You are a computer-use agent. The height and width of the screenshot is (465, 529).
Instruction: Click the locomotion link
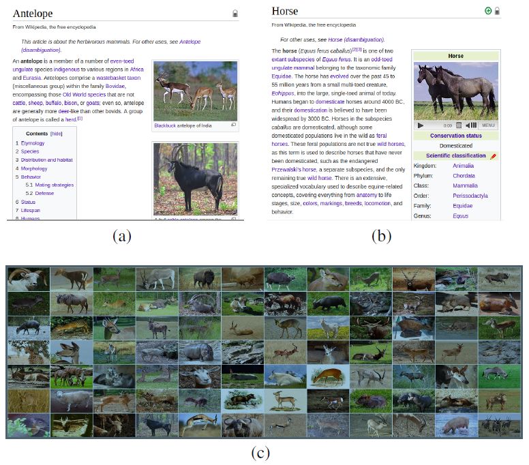click(x=378, y=203)
